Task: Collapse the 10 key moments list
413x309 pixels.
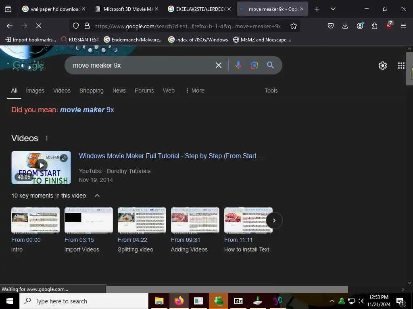Action: (x=97, y=196)
